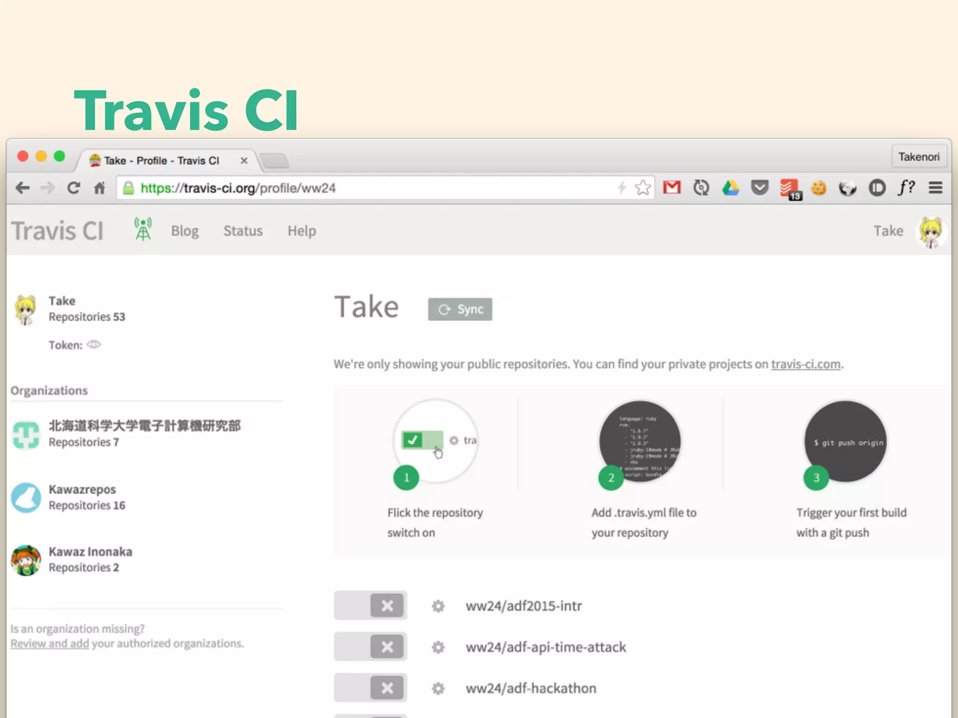
Task: Click the green lock icon in address bar
Action: pyautogui.click(x=128, y=188)
